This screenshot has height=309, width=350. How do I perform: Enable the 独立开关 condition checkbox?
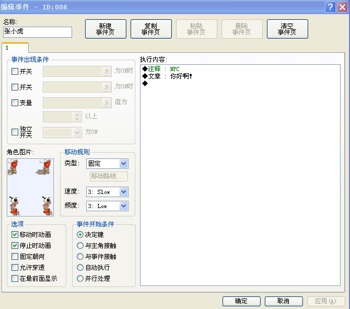click(x=15, y=132)
